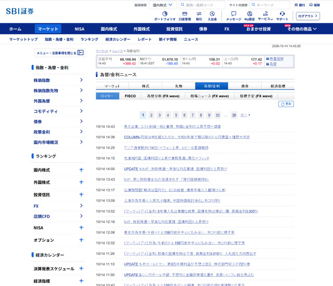Select 外国株式 in main navigation

[x=142, y=29]
